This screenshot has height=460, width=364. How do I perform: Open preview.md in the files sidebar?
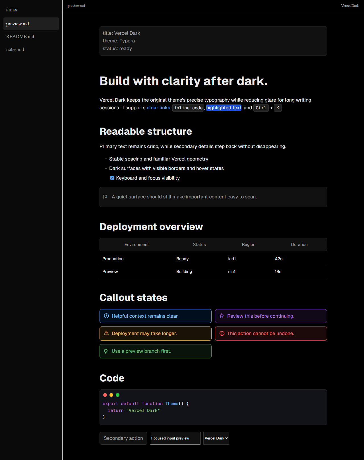[31, 24]
